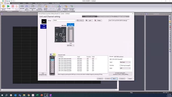Select the Channel04 row in channel list
The height and width of the screenshot is (97, 172).
[77, 64]
